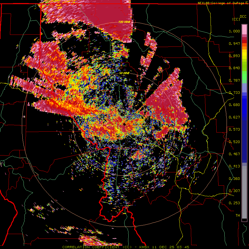
Task: Click the 11 DEC 25 03:45 timestamp
Action: click(x=171, y=247)
